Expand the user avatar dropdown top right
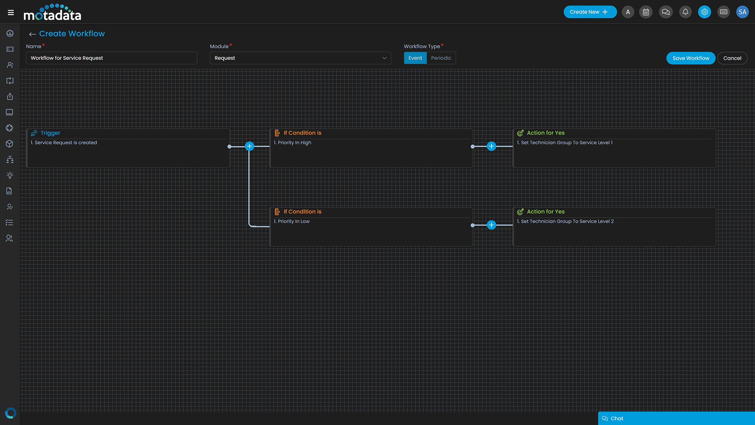The width and height of the screenshot is (755, 425). (742, 11)
